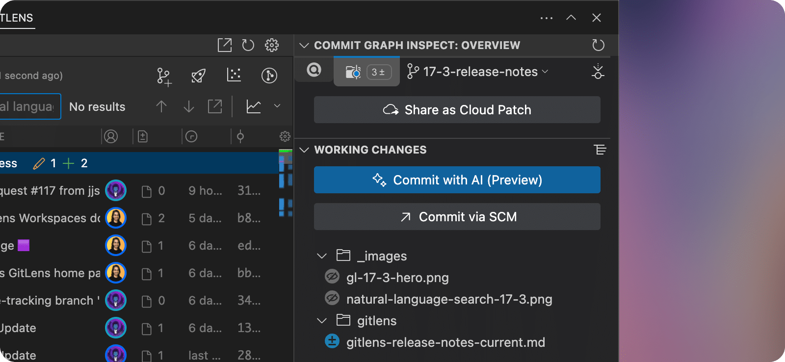The height and width of the screenshot is (362, 785).
Task: Switch to the GitLens panel tab
Action: (x=16, y=18)
